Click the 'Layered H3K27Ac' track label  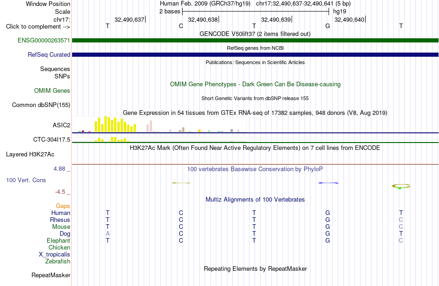(30, 155)
